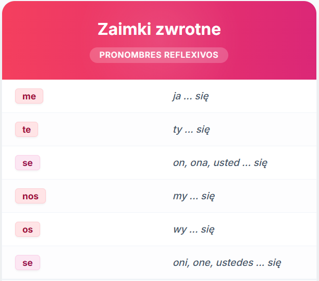Click the 'os' pronoun badge

tap(28, 229)
